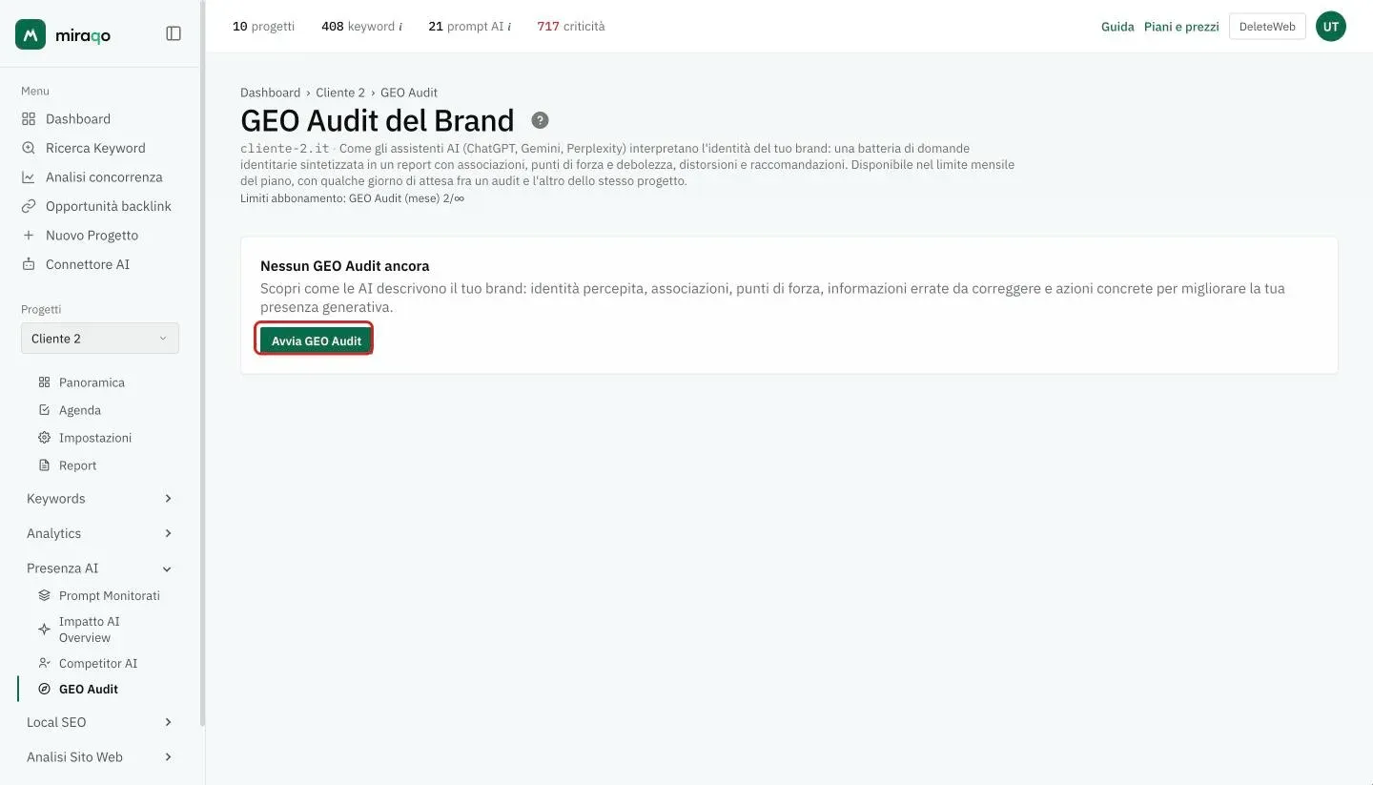
Task: Expand the Analisi Sito Web section
Action: click(x=100, y=757)
